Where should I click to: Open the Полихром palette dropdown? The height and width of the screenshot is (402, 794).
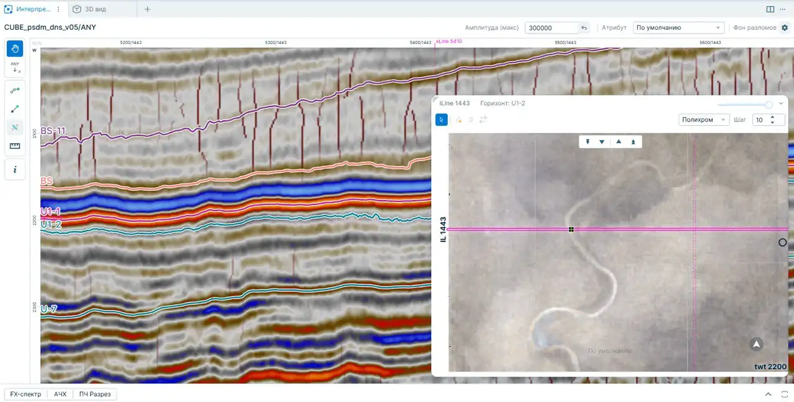[704, 120]
